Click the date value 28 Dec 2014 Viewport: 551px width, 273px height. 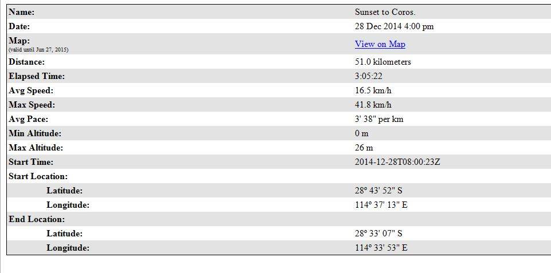pyautogui.click(x=394, y=26)
